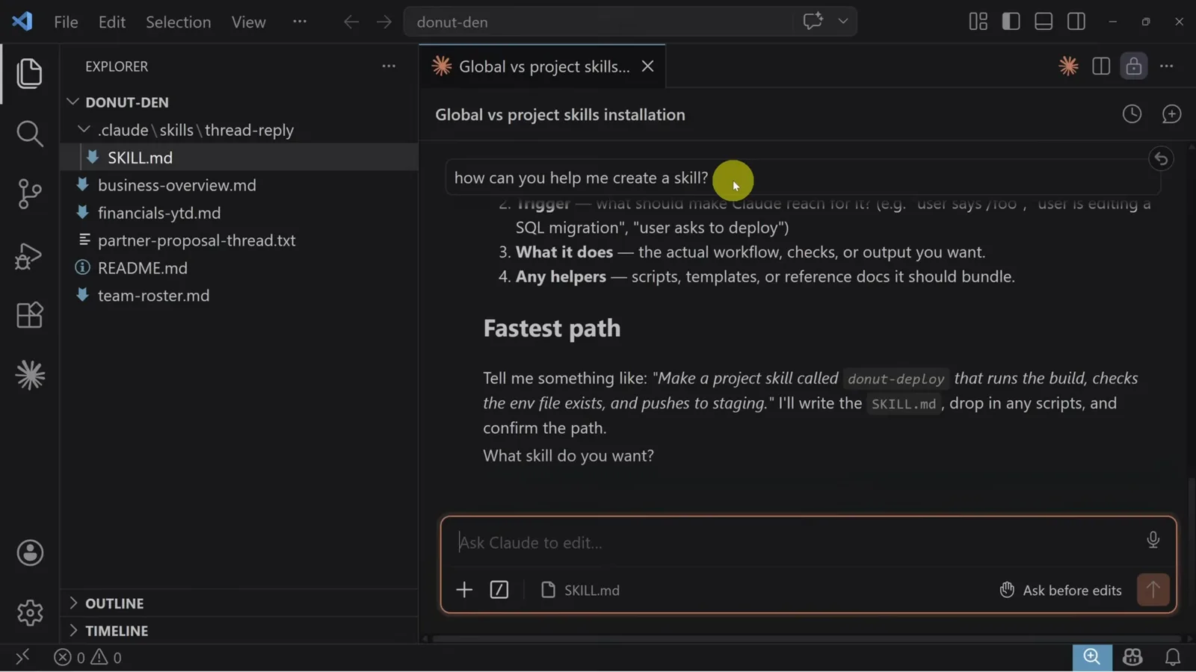Open the Accounts menu

tap(30, 553)
